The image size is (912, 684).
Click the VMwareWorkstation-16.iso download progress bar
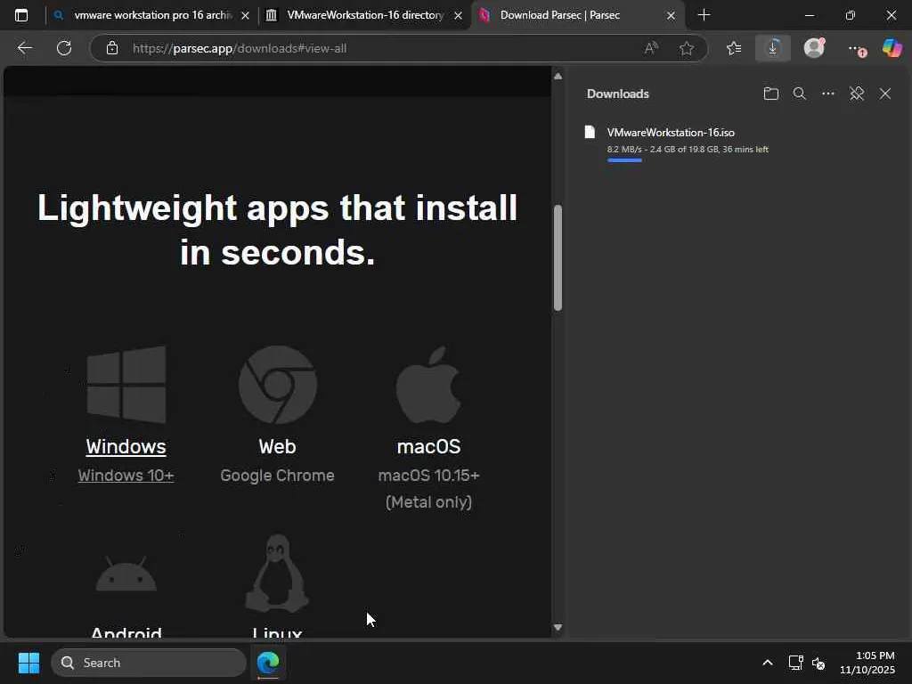[624, 160]
